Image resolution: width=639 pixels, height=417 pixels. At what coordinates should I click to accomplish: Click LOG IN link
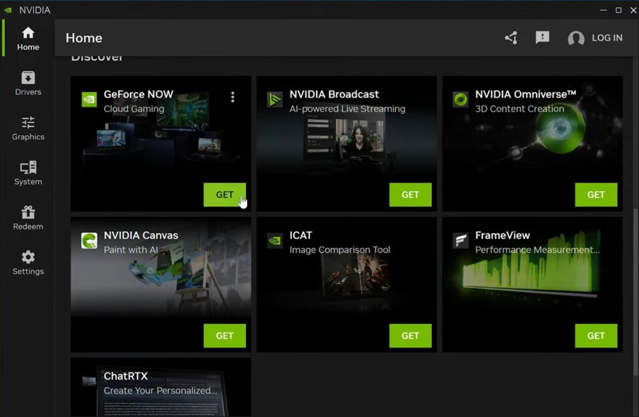(607, 38)
